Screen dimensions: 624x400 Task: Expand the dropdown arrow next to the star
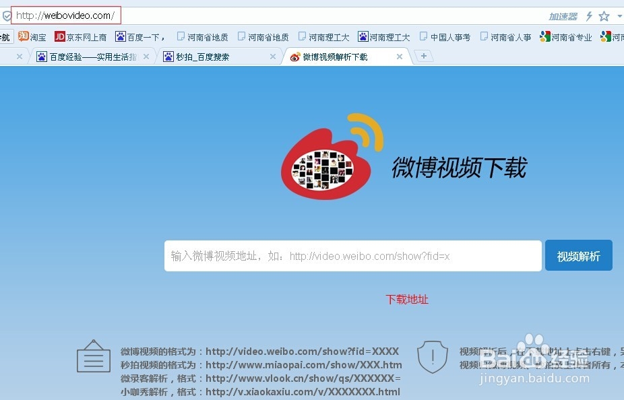[x=620, y=16]
